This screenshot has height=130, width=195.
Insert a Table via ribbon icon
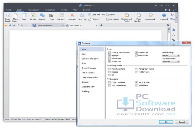25,17
